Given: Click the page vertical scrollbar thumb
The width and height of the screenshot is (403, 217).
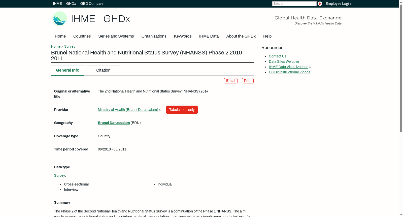Looking at the screenshot, I should (x=401, y=68).
